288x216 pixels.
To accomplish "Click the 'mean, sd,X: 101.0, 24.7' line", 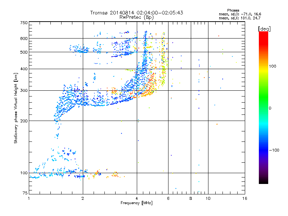I will tap(239, 18).
